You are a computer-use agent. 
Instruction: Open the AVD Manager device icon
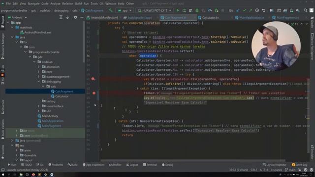(291, 10)
